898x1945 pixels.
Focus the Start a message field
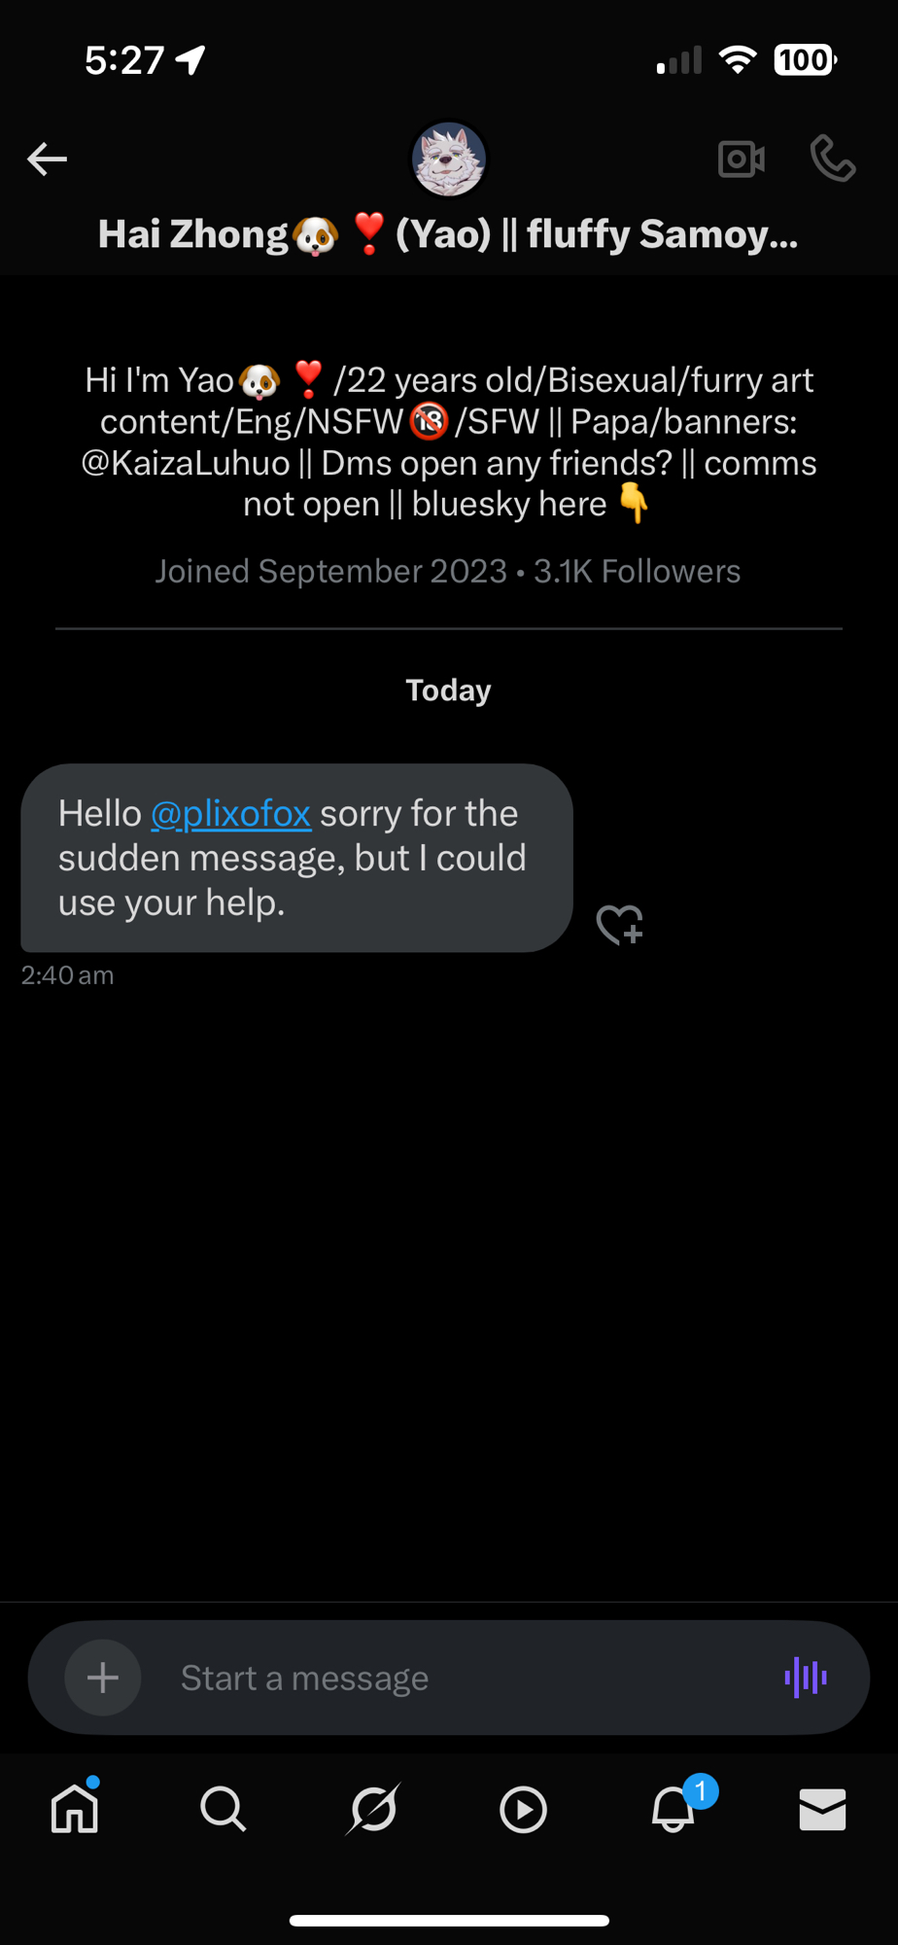pyautogui.click(x=466, y=1678)
